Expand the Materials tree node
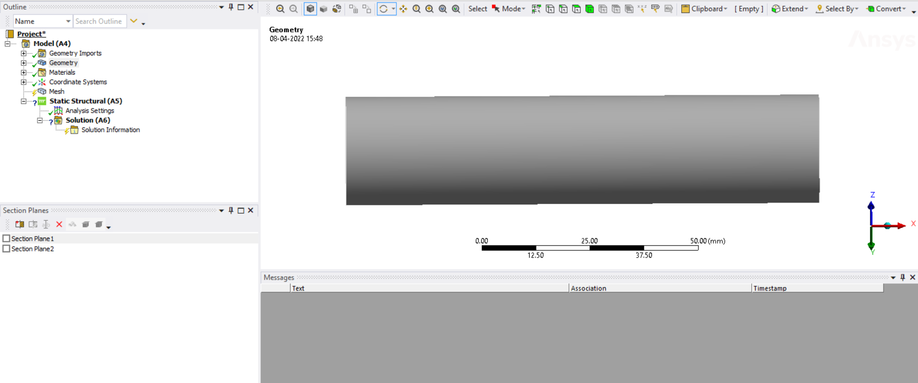The height and width of the screenshot is (383, 918). 23,72
